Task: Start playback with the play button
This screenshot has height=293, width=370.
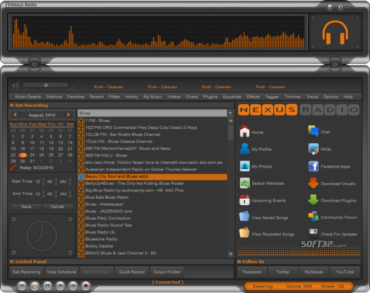Action: click(x=34, y=286)
